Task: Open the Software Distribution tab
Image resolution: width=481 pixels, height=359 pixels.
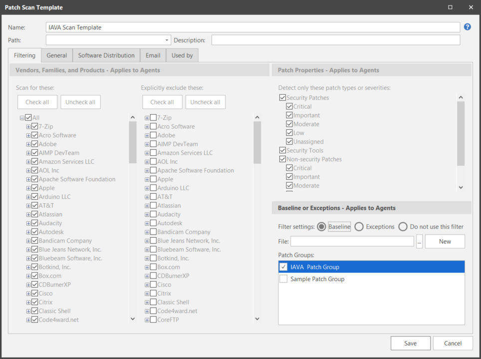Action: pos(106,55)
